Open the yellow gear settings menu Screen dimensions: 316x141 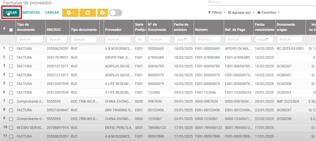coord(70,13)
